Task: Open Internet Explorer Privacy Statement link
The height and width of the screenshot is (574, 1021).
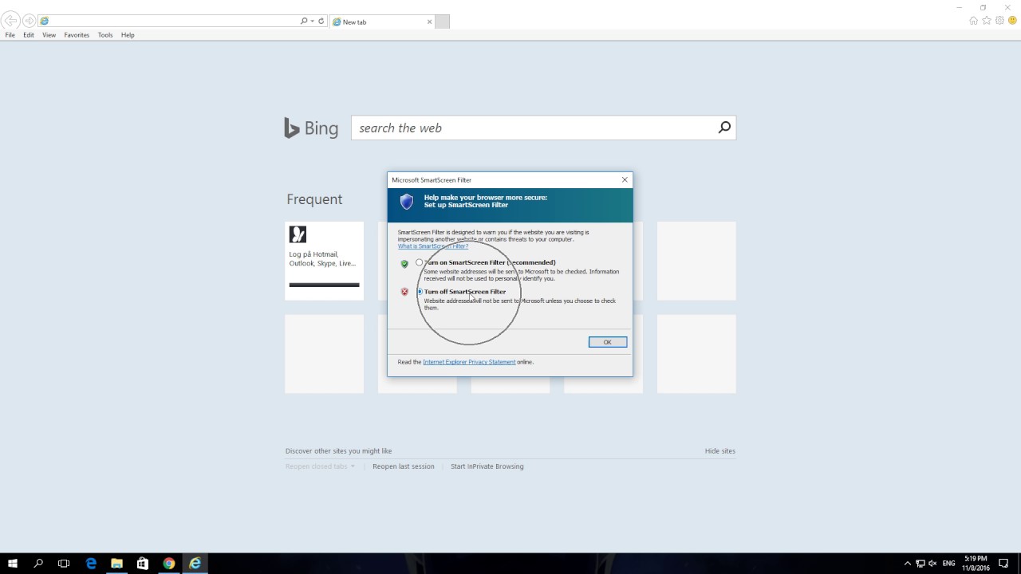Action: click(x=469, y=362)
